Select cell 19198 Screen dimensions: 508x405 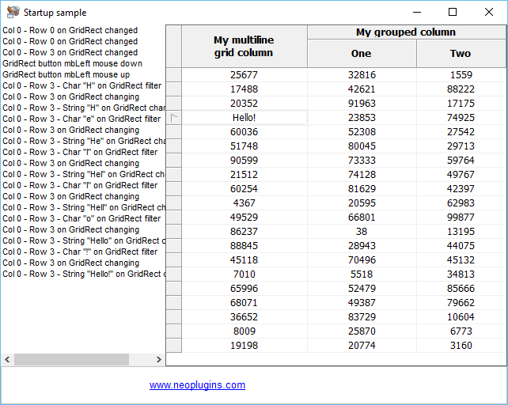pyautogui.click(x=245, y=346)
